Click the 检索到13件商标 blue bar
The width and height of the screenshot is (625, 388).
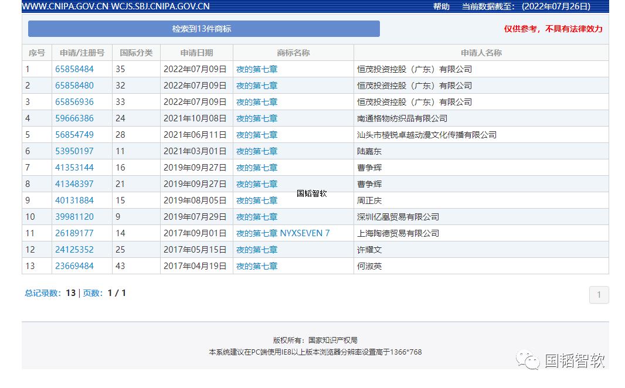pos(203,29)
